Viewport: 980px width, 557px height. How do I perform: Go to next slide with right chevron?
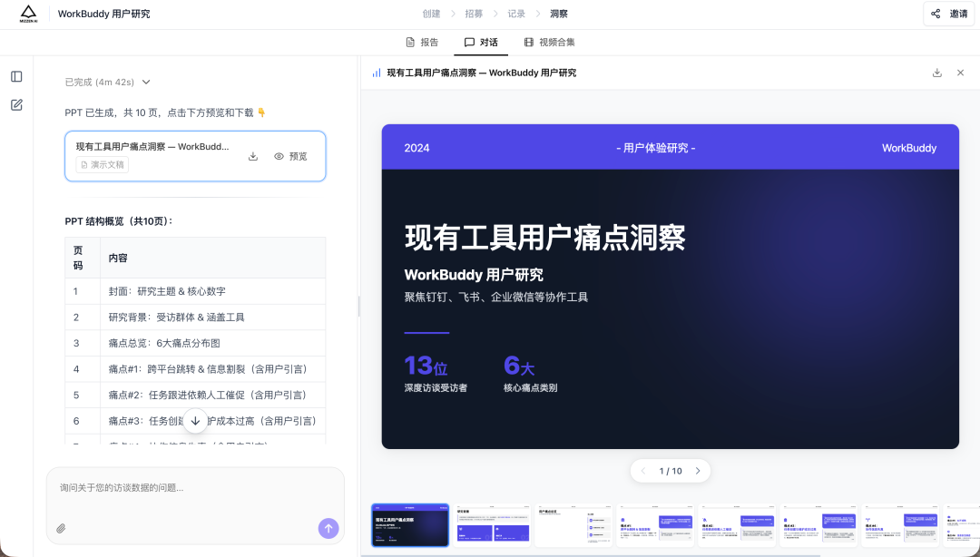[697, 471]
